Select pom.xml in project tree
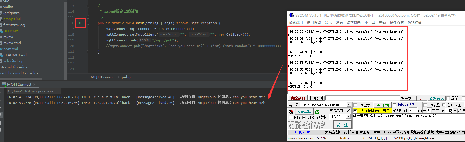Image resolution: width=465 pixels, height=142 pixels. [10, 49]
